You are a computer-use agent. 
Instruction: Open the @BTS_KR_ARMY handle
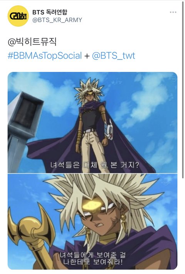[57, 20]
